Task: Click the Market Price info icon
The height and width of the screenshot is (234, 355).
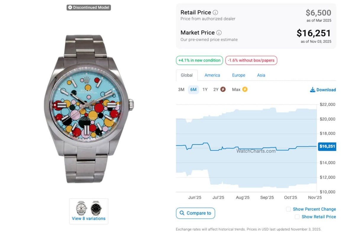Action: click(x=219, y=33)
